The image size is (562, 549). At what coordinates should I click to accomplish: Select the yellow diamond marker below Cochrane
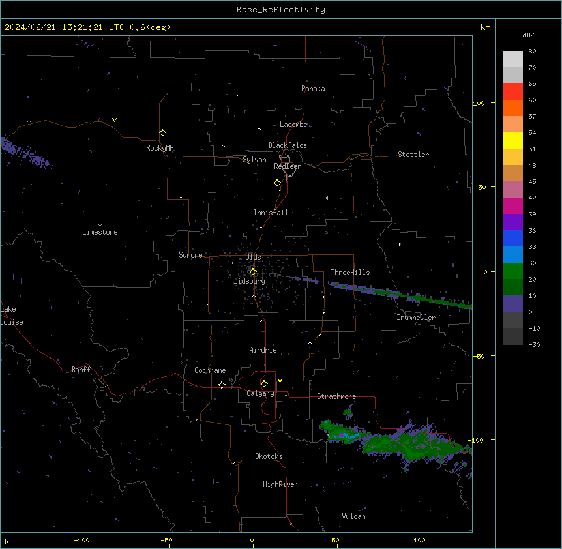[222, 385]
